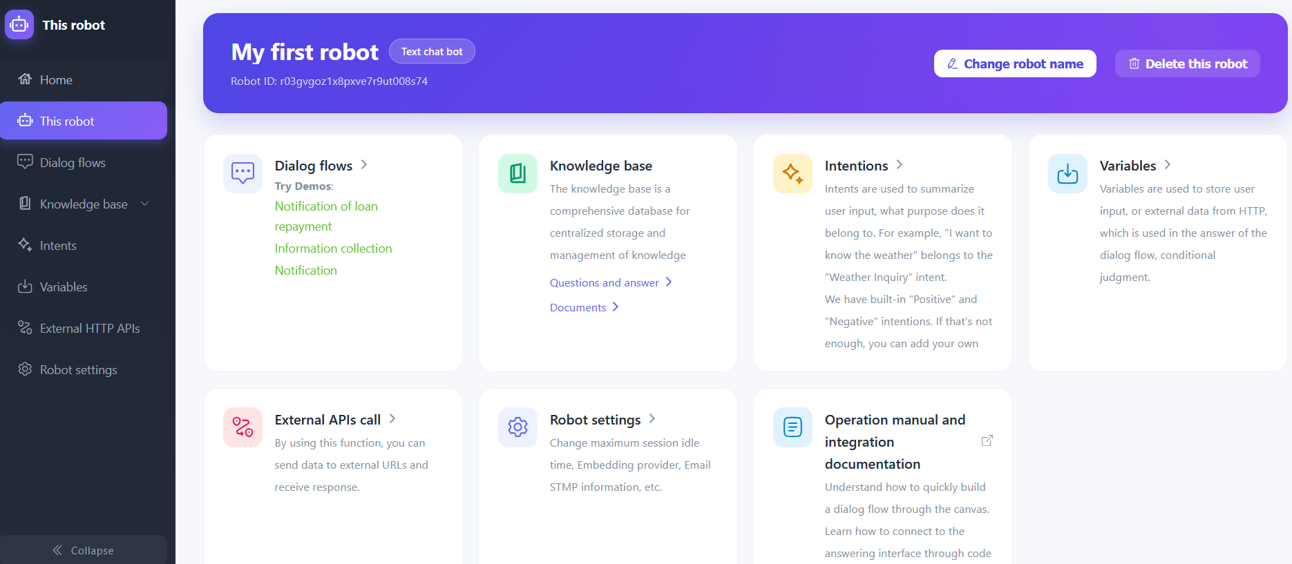Open the Notification of loan repayment demo
1292x564 pixels.
point(326,216)
